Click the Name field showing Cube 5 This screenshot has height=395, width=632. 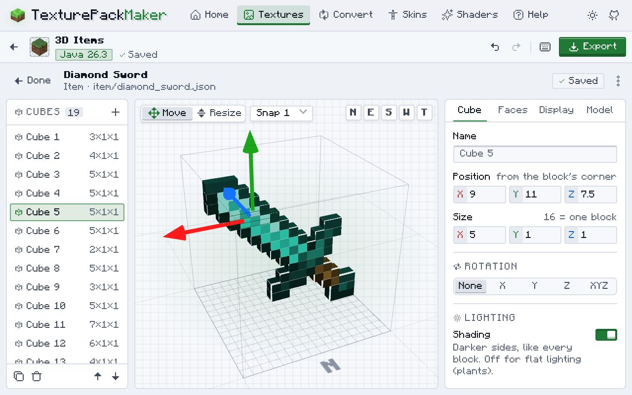pyautogui.click(x=535, y=154)
